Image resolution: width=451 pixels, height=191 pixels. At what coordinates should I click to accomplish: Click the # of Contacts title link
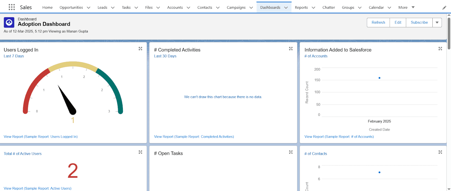[x=316, y=154]
